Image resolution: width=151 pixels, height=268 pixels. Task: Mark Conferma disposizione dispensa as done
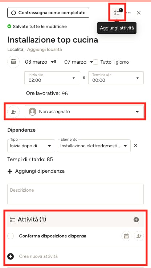[x=11, y=236]
